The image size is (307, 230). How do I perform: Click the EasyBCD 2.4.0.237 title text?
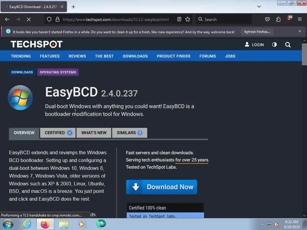91,92
